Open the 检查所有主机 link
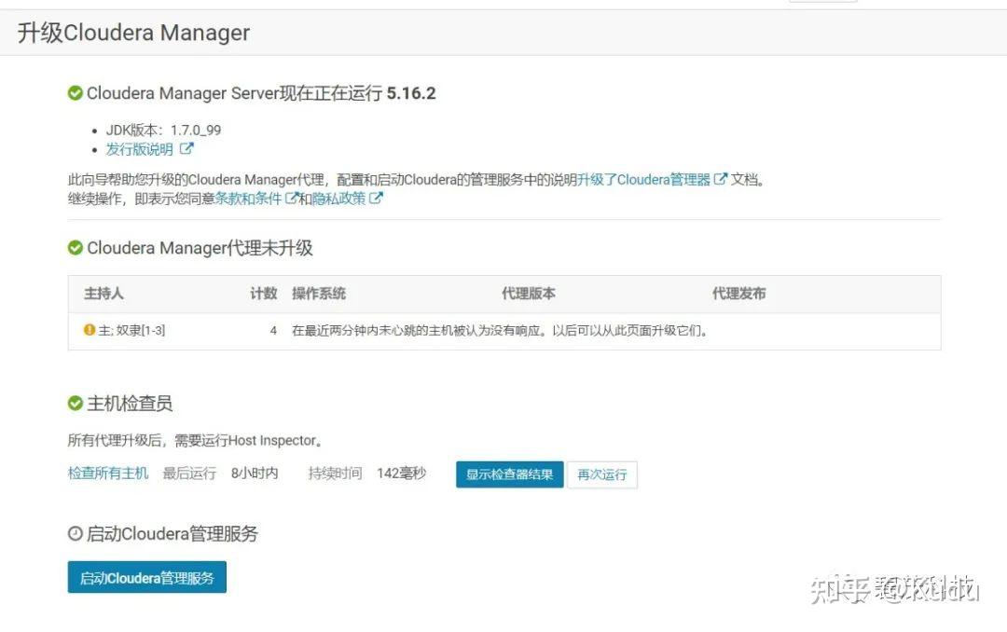1007x632 pixels. [x=107, y=474]
